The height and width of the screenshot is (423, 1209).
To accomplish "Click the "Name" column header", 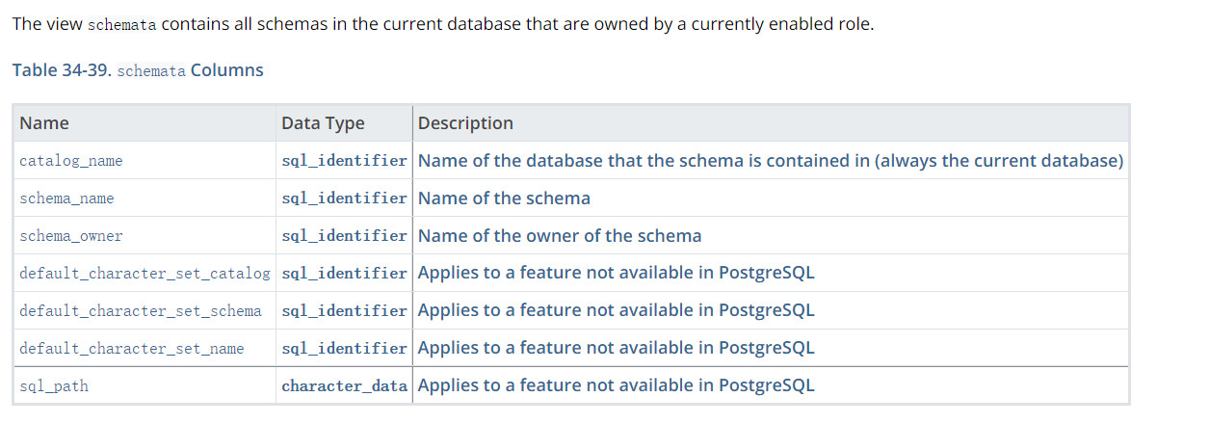I will [44, 123].
